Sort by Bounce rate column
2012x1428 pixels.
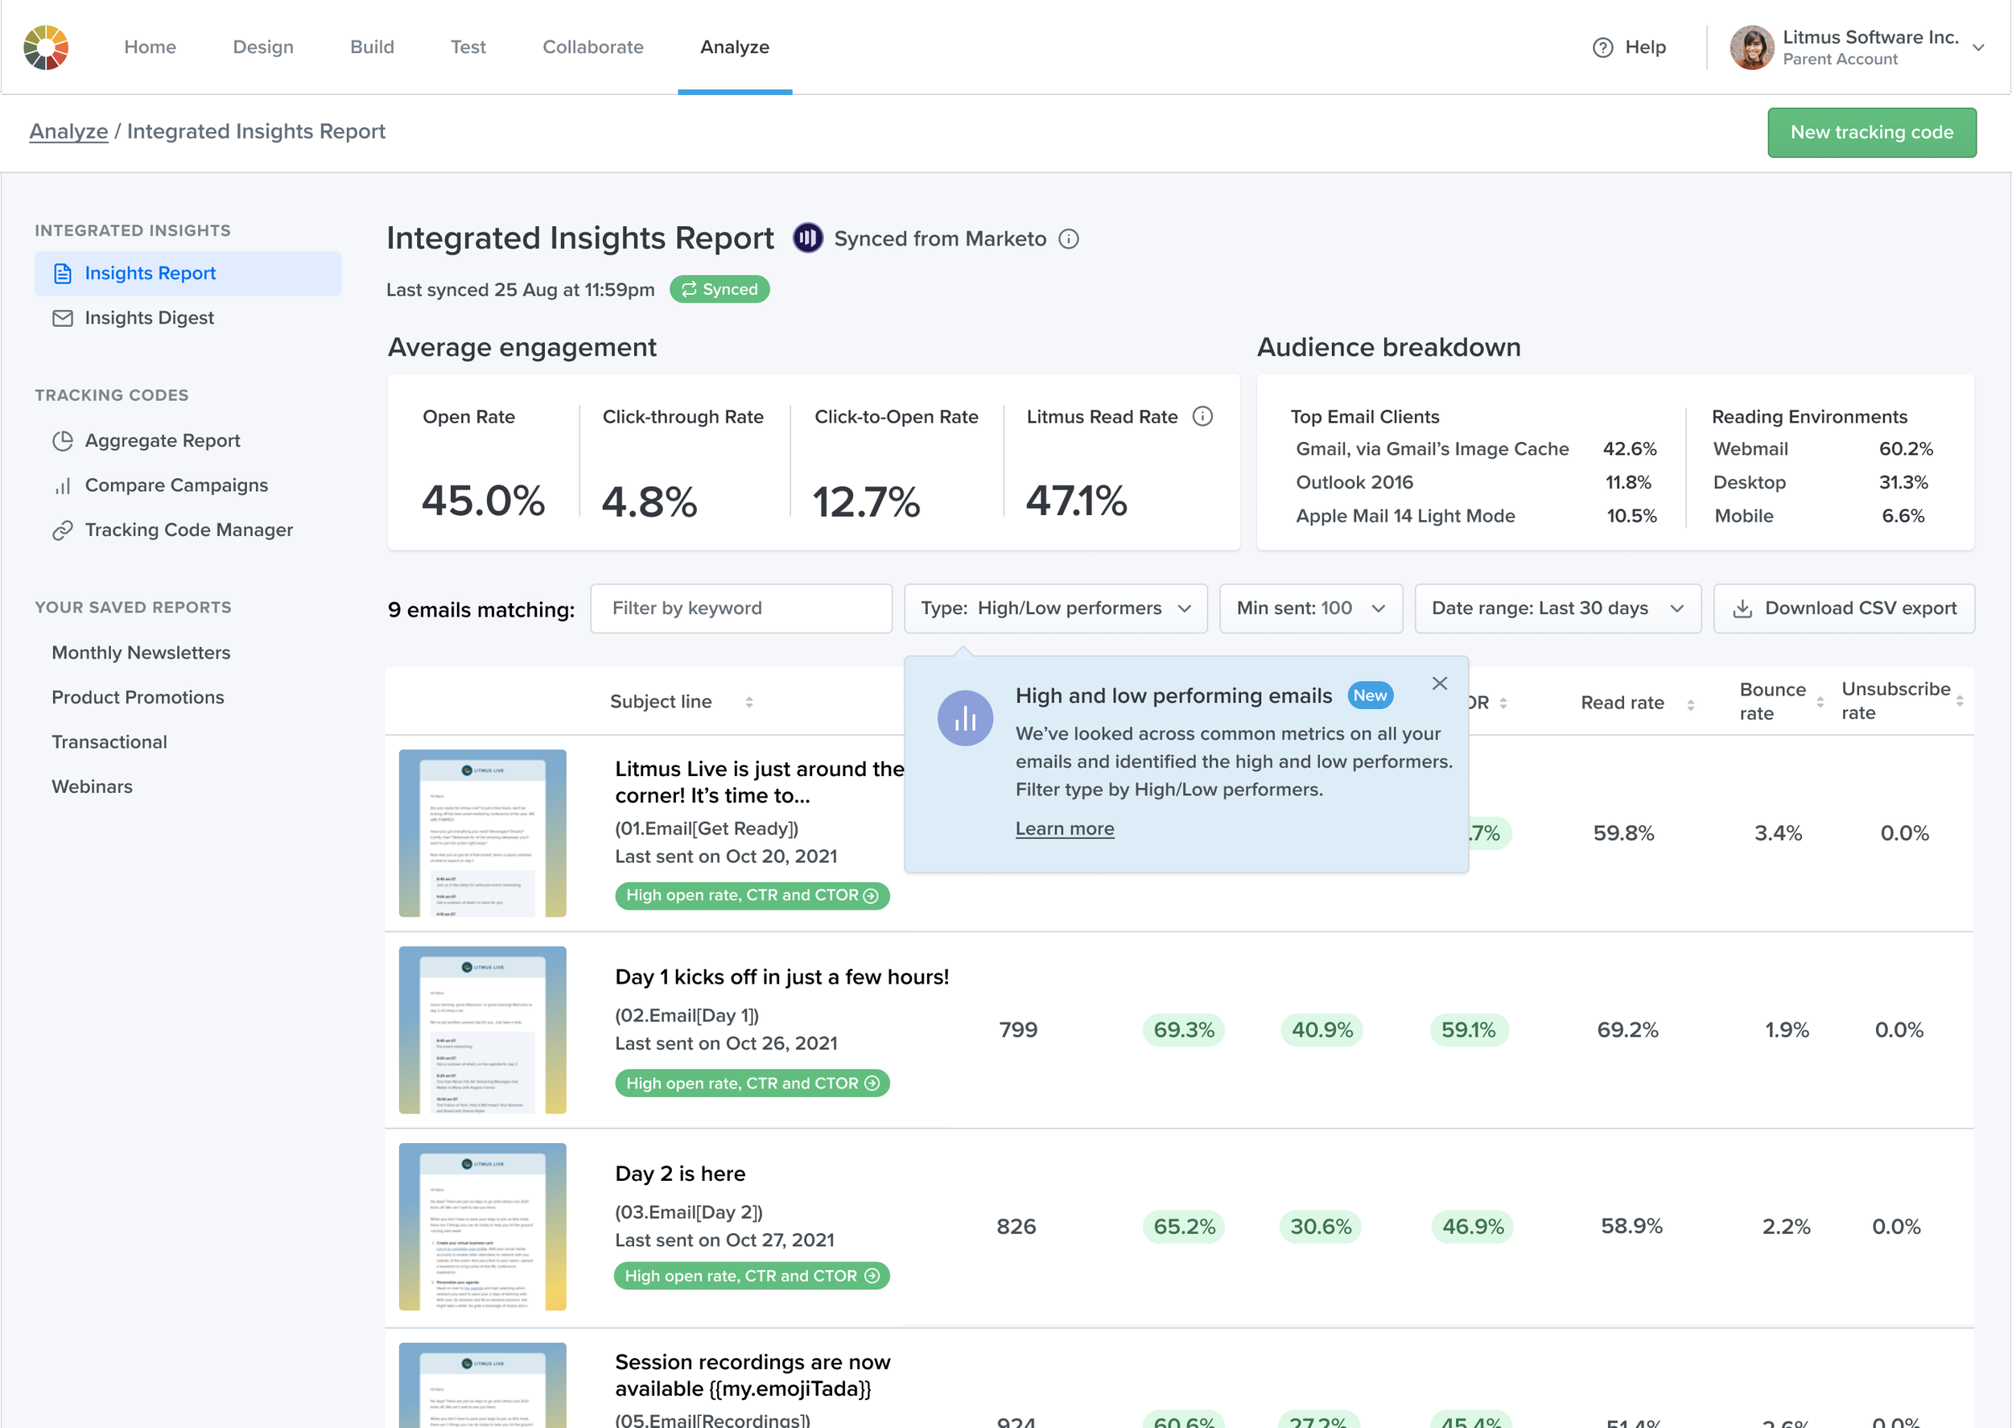[x=1820, y=702]
